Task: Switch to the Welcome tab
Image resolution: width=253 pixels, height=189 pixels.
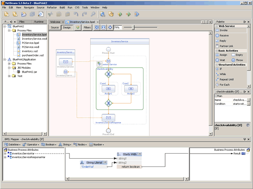Action: pos(55,22)
